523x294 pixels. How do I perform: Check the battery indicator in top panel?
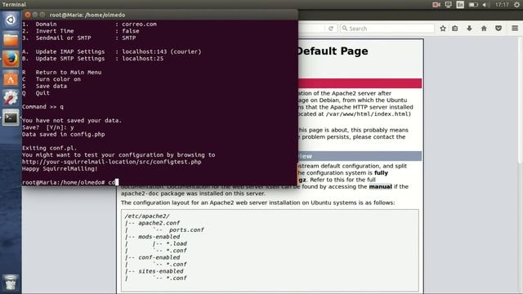473,5
